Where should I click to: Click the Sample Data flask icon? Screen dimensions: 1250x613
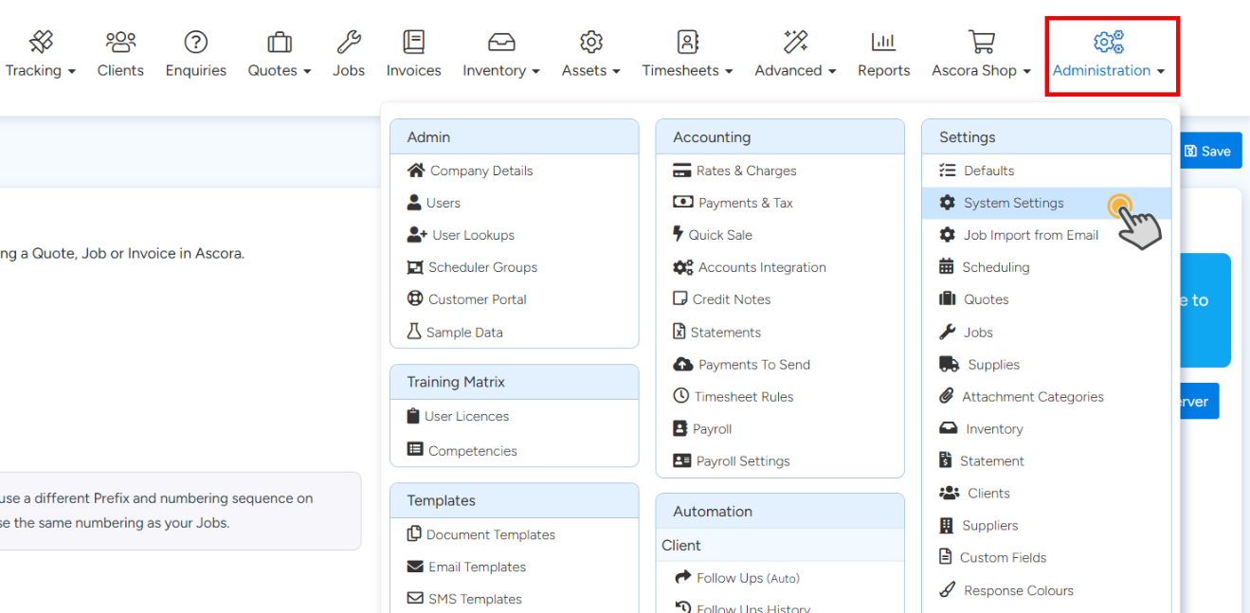(x=414, y=332)
